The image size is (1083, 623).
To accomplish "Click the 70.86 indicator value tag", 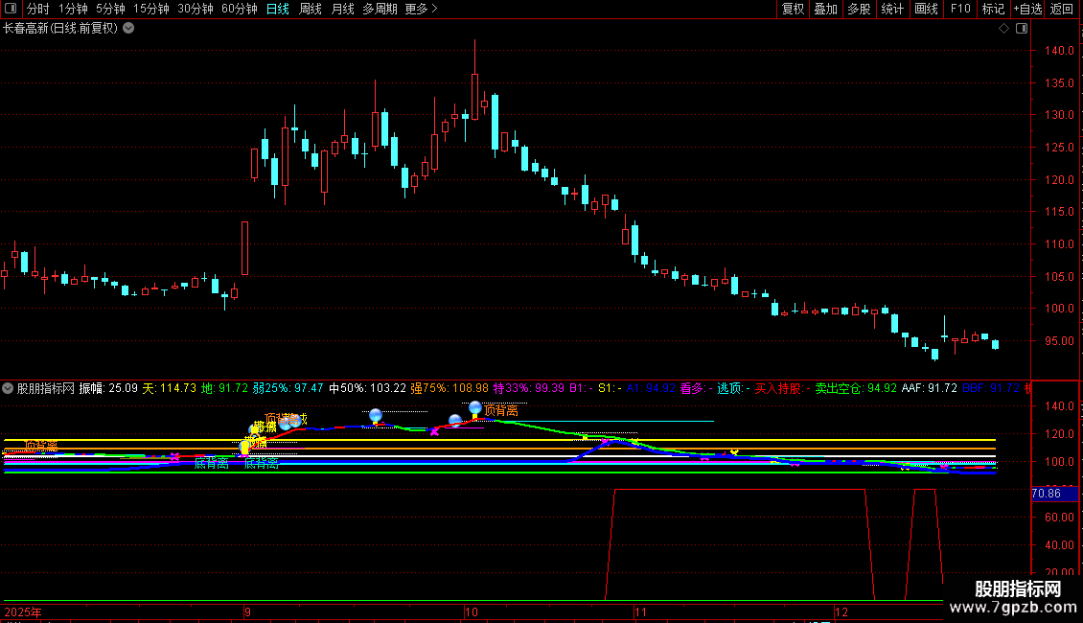I will tap(1046, 495).
